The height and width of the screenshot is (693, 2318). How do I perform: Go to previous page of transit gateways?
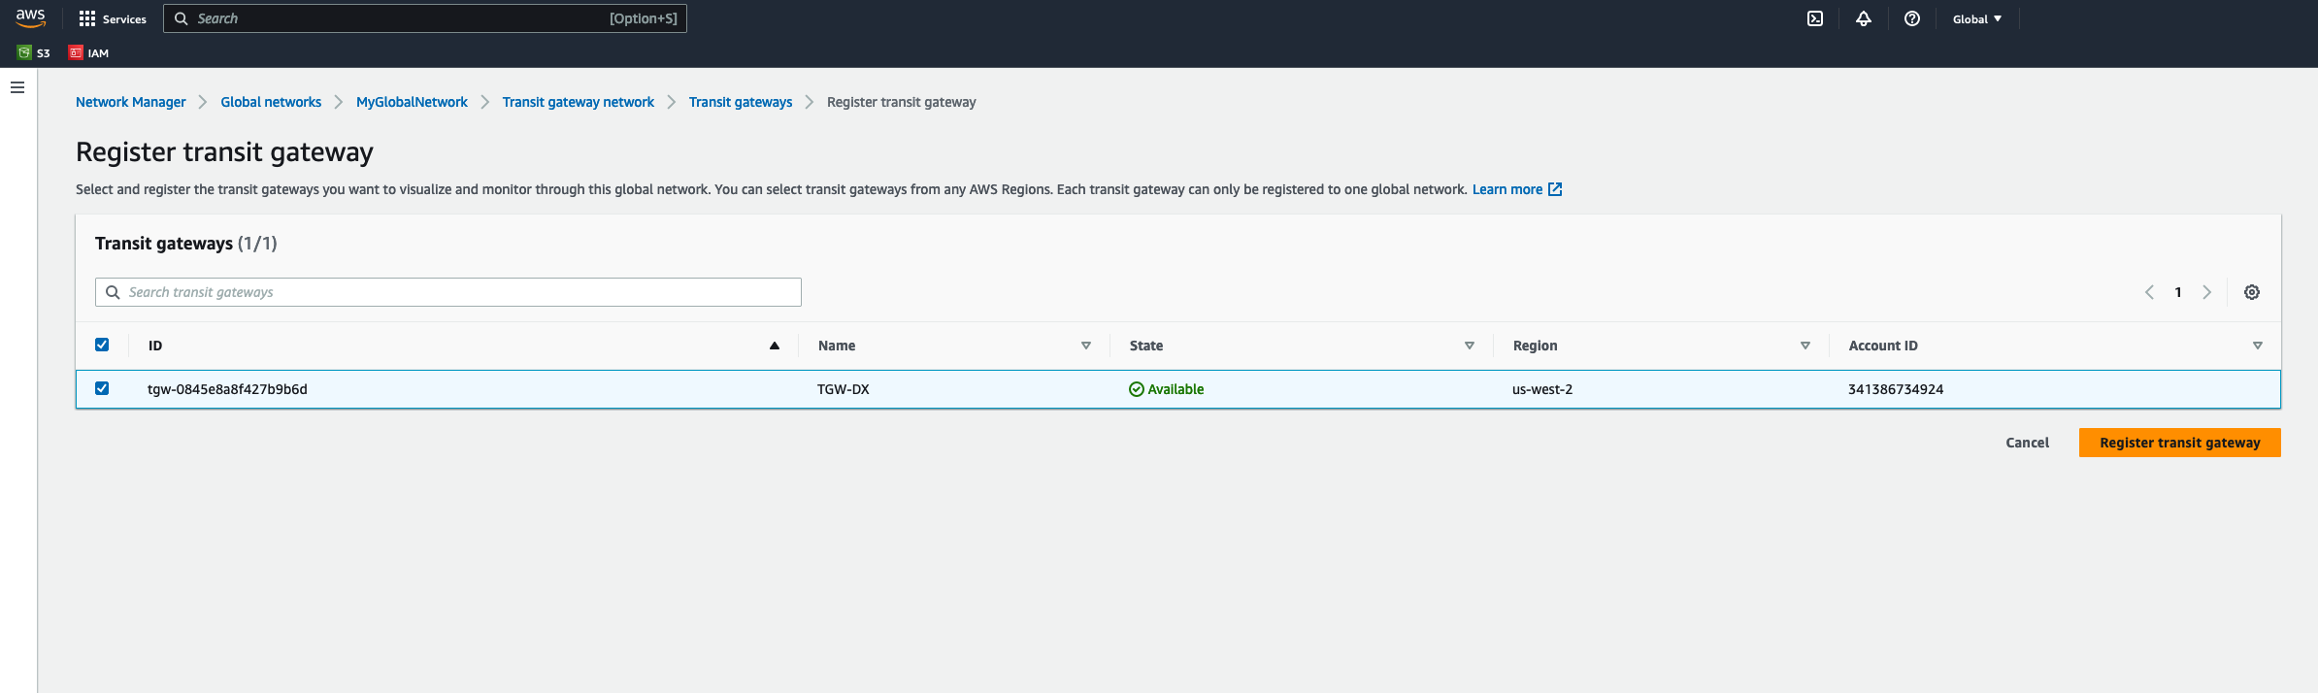pos(2149,292)
